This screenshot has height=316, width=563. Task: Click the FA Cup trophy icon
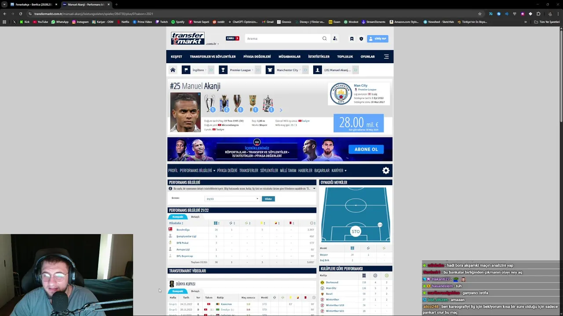point(267,104)
